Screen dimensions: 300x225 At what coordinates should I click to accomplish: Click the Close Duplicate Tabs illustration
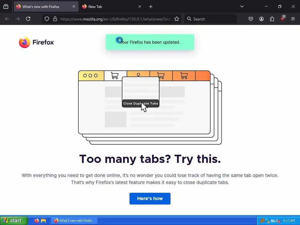150,107
